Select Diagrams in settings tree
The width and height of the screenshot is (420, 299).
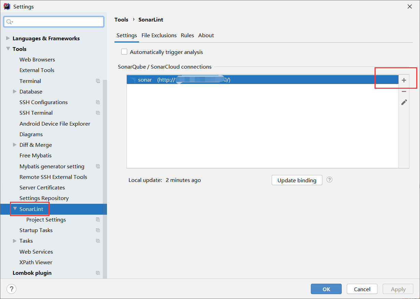pyautogui.click(x=31, y=134)
